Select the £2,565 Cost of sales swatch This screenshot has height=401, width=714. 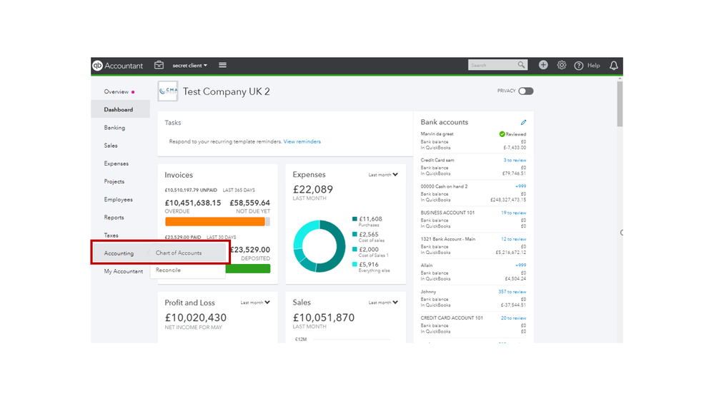[x=354, y=235]
